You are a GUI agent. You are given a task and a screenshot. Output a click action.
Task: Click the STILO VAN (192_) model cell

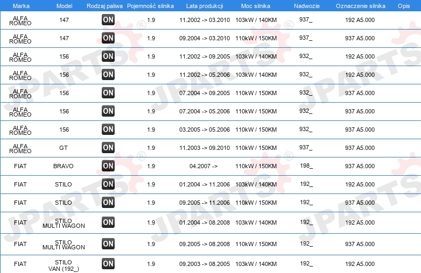pyautogui.click(x=64, y=265)
